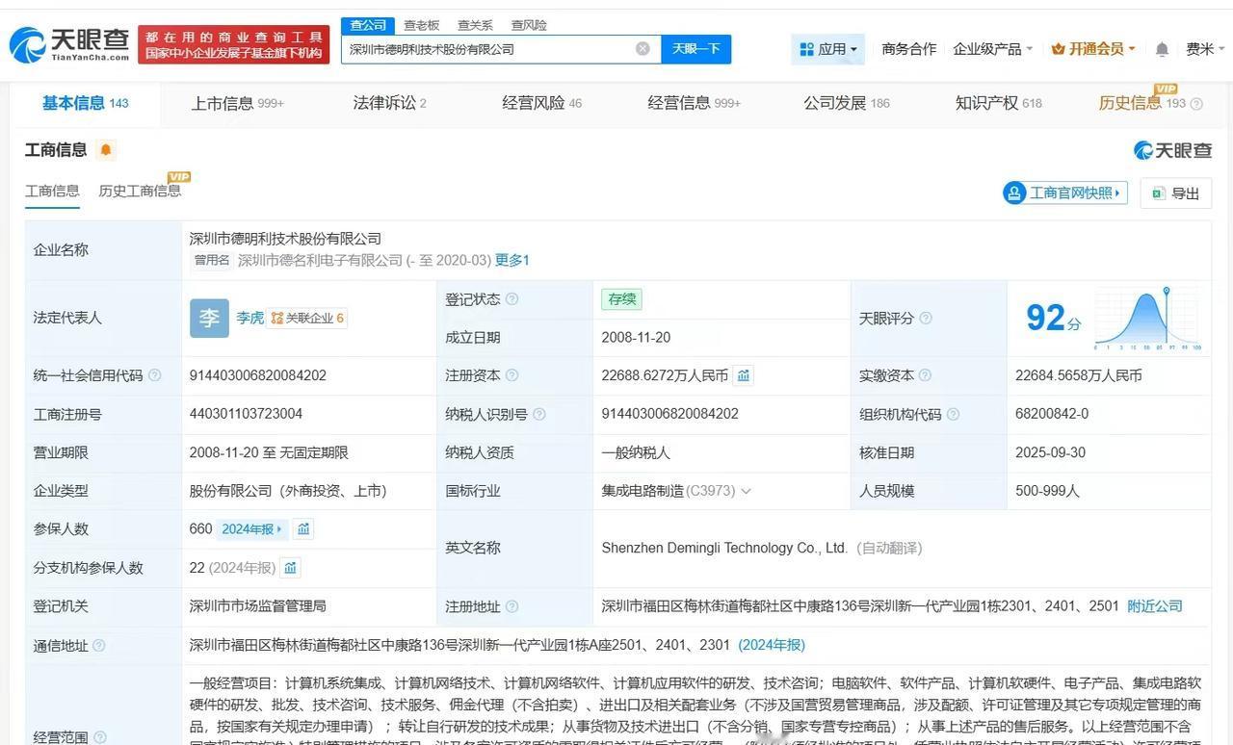This screenshot has height=745, width=1233.
Task: Click 附近公司 link after registered address
Action: pyautogui.click(x=1155, y=606)
